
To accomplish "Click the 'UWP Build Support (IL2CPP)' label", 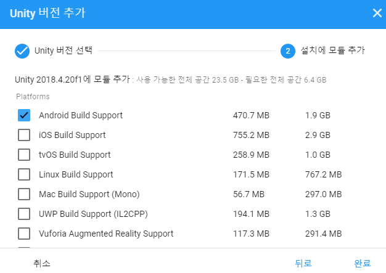I will [x=93, y=214].
